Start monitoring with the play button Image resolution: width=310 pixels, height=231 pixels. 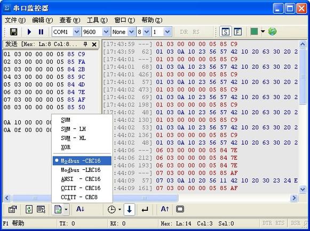[29, 32]
